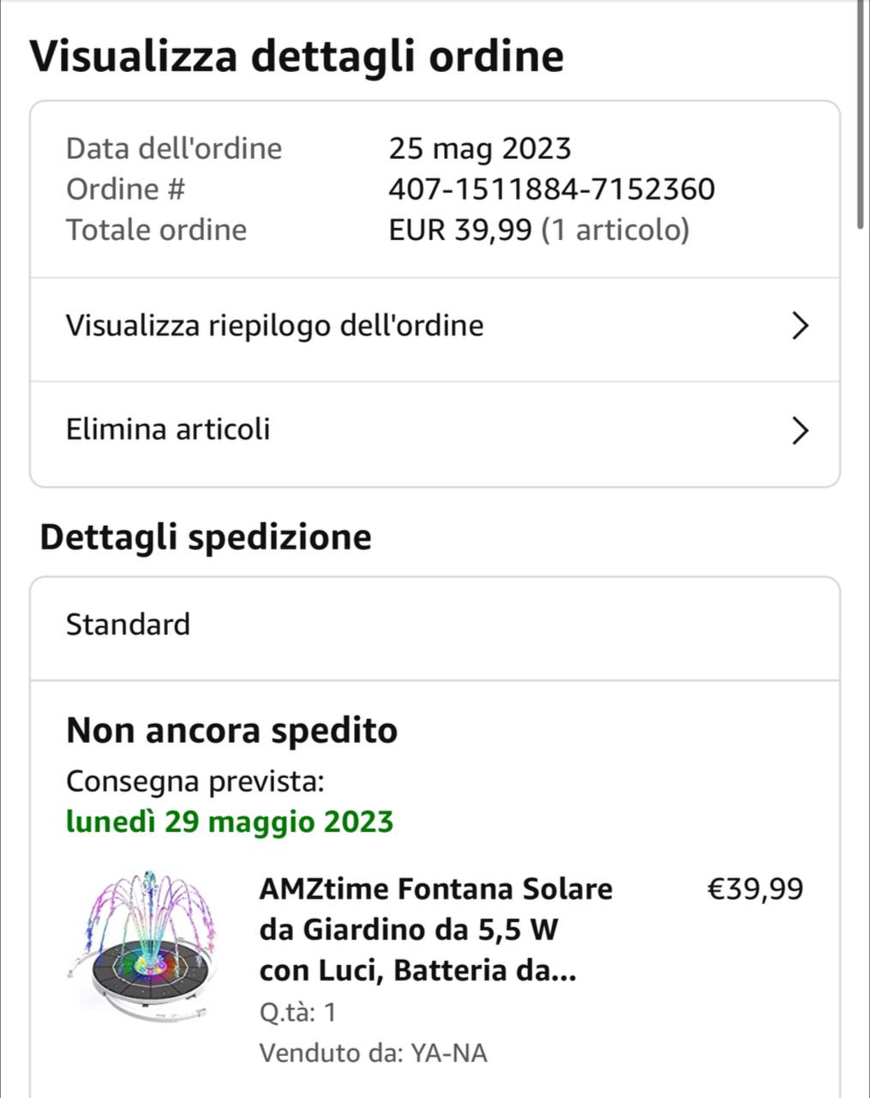Tap the Visualizza dettagli ordine page title

(297, 57)
